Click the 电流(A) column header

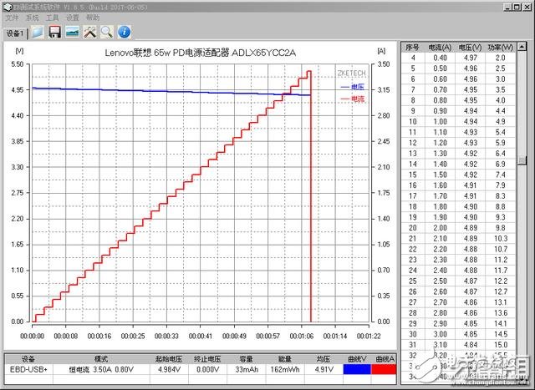pyautogui.click(x=440, y=48)
